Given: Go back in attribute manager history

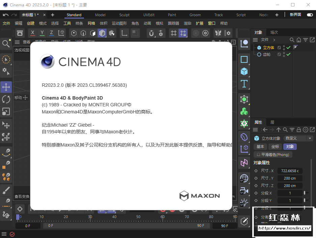Looking at the screenshot, I should pos(265,130).
